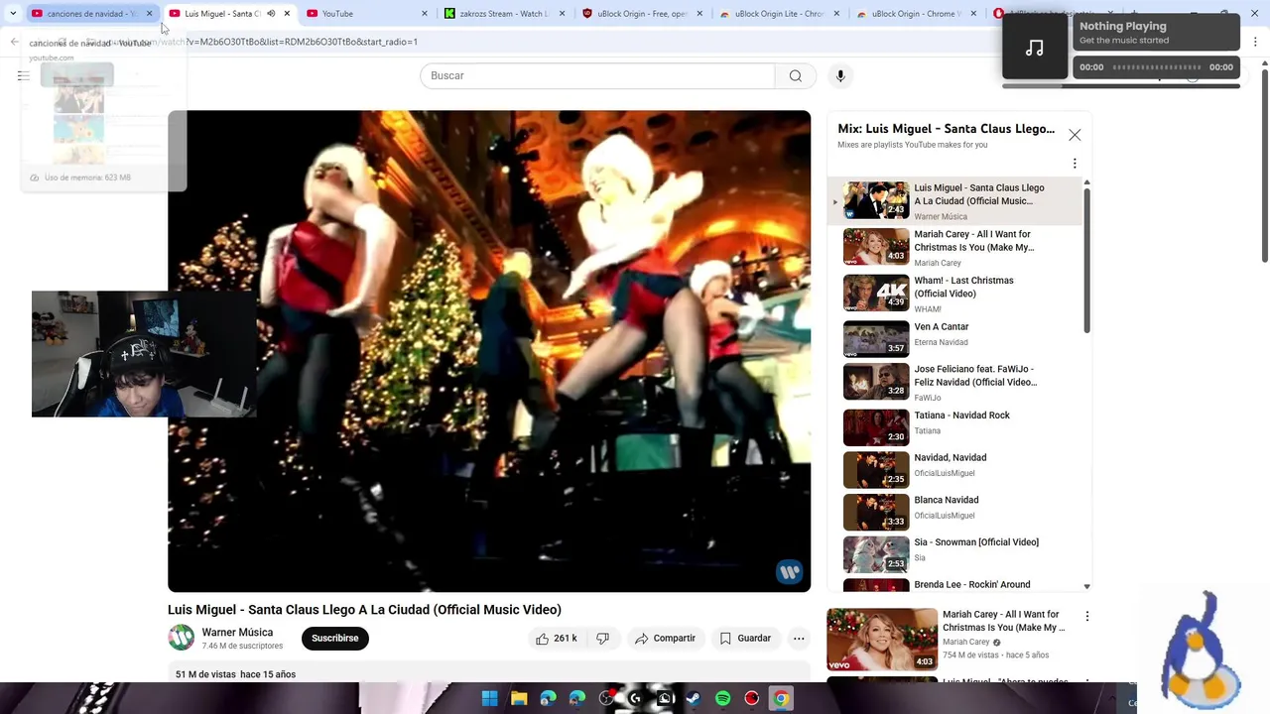Screen dimensions: 1270x714
Task: Click the music note widget icon
Action: tap(1035, 48)
